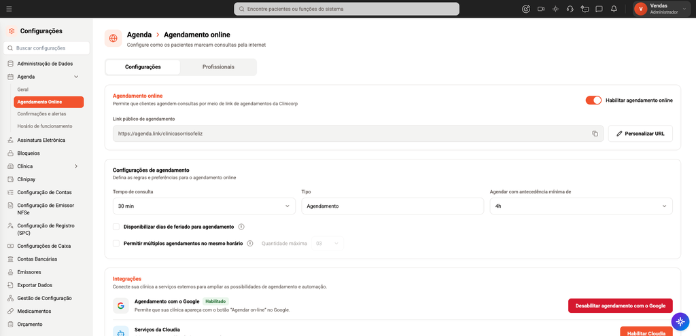
Task: Check Permitir múltiplos agendamentos no mesmo horário
Action: 116,244
